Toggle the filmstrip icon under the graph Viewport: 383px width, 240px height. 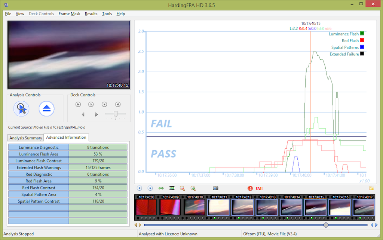(172, 188)
